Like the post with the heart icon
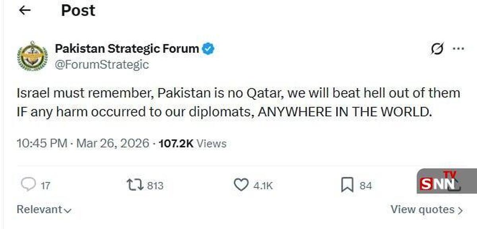This screenshot has width=477, height=229. tap(240, 185)
